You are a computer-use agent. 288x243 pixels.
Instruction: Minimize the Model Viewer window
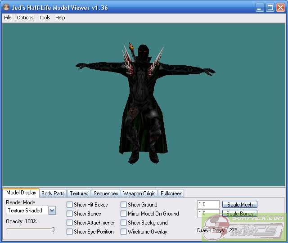[260, 8]
